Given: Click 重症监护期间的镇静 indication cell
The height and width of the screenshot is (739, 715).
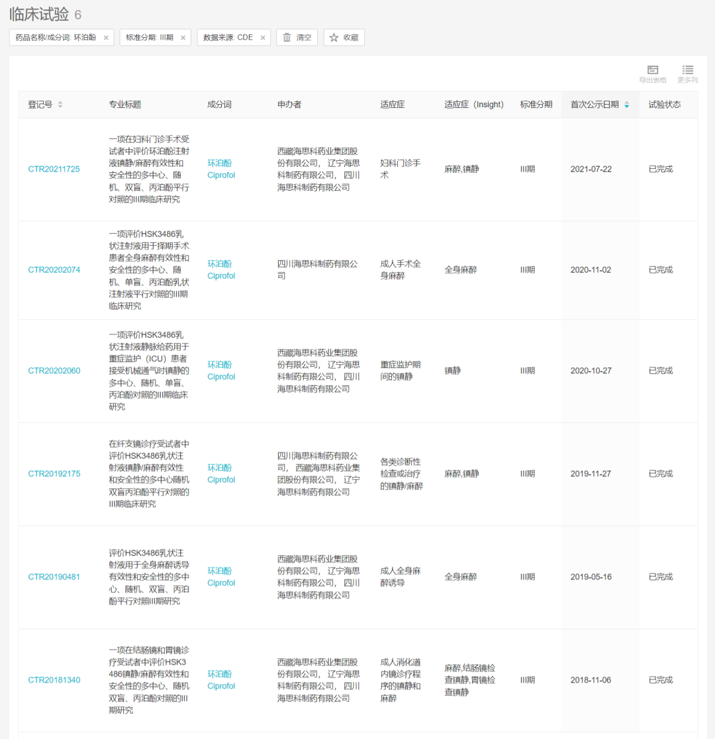Looking at the screenshot, I should [x=401, y=371].
